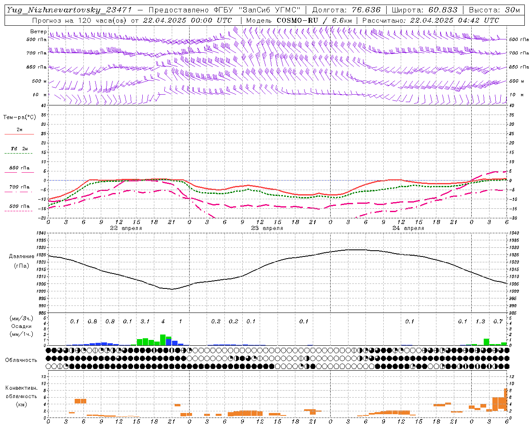
Task: Click the "Td 2м" dew point legend entry
Action: pyautogui.click(x=19, y=148)
